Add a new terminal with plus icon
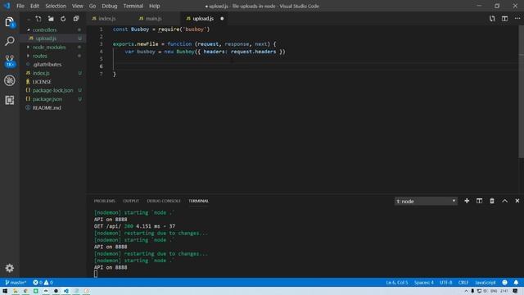The height and width of the screenshot is (295, 524). coord(467,201)
